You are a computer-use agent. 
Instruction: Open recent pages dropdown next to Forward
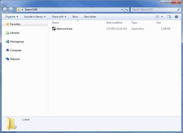pyautogui.click(x=15, y=10)
